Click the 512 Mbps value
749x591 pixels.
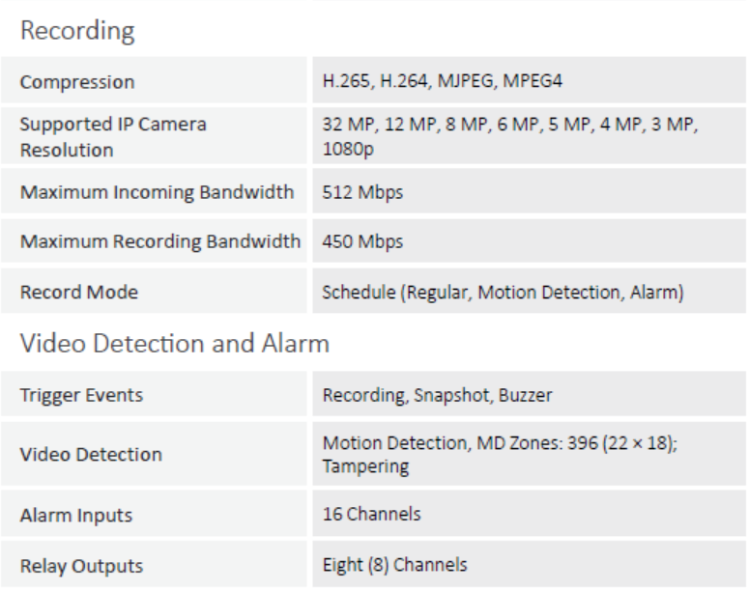coord(362,192)
